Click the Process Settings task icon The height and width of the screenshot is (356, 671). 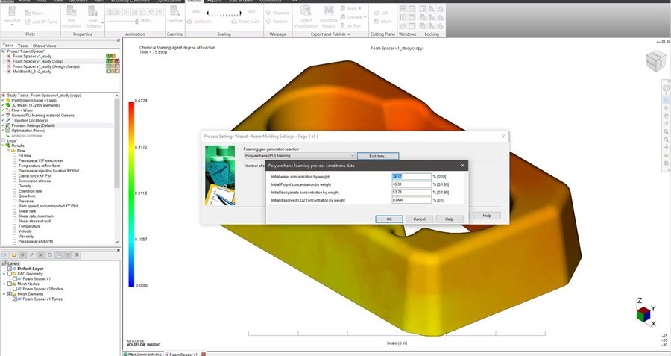pos(7,125)
